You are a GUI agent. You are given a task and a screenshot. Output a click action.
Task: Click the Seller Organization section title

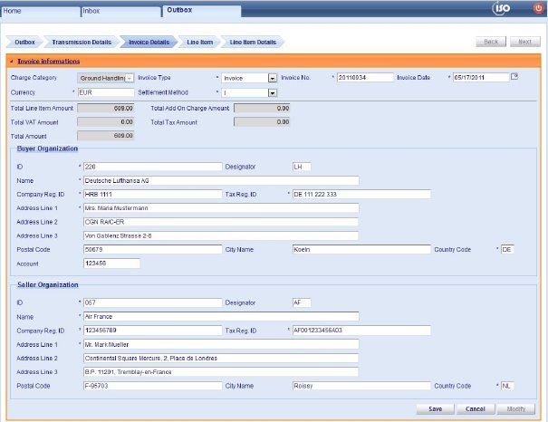pos(47,284)
